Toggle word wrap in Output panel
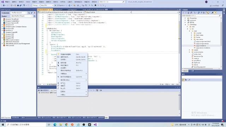226x127 pixels. (101, 90)
